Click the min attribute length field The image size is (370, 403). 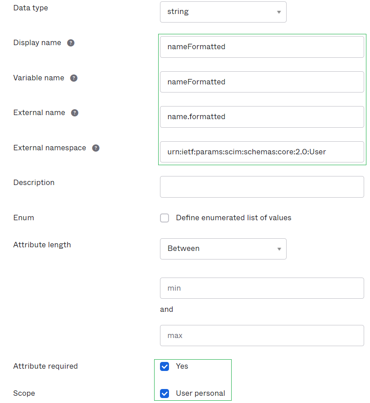click(261, 288)
